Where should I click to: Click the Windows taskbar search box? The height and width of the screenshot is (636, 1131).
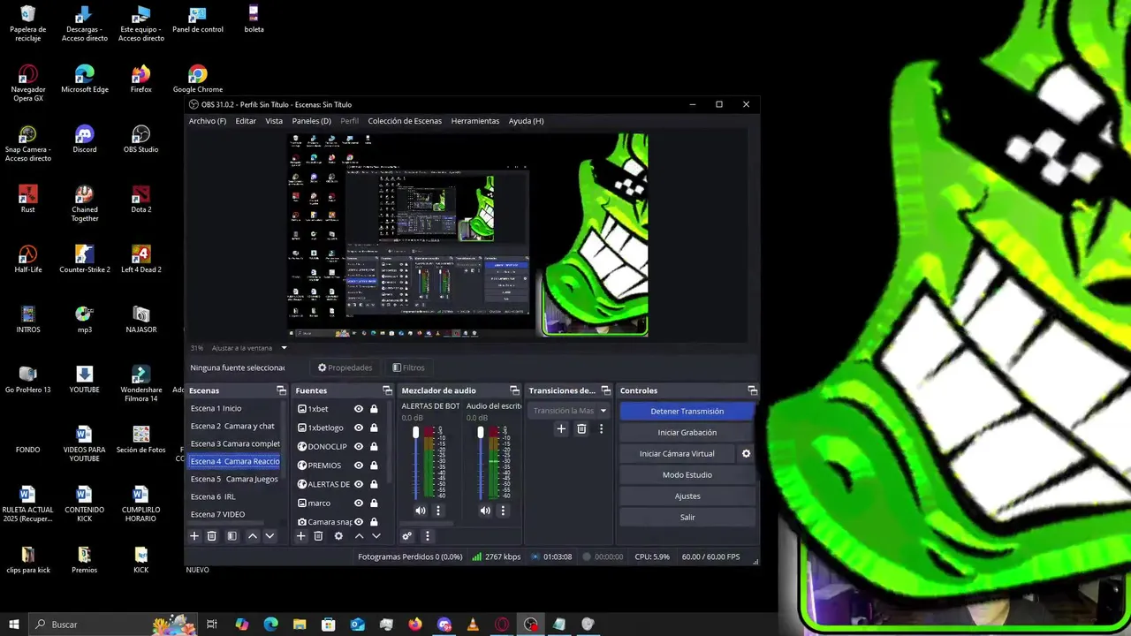point(113,625)
